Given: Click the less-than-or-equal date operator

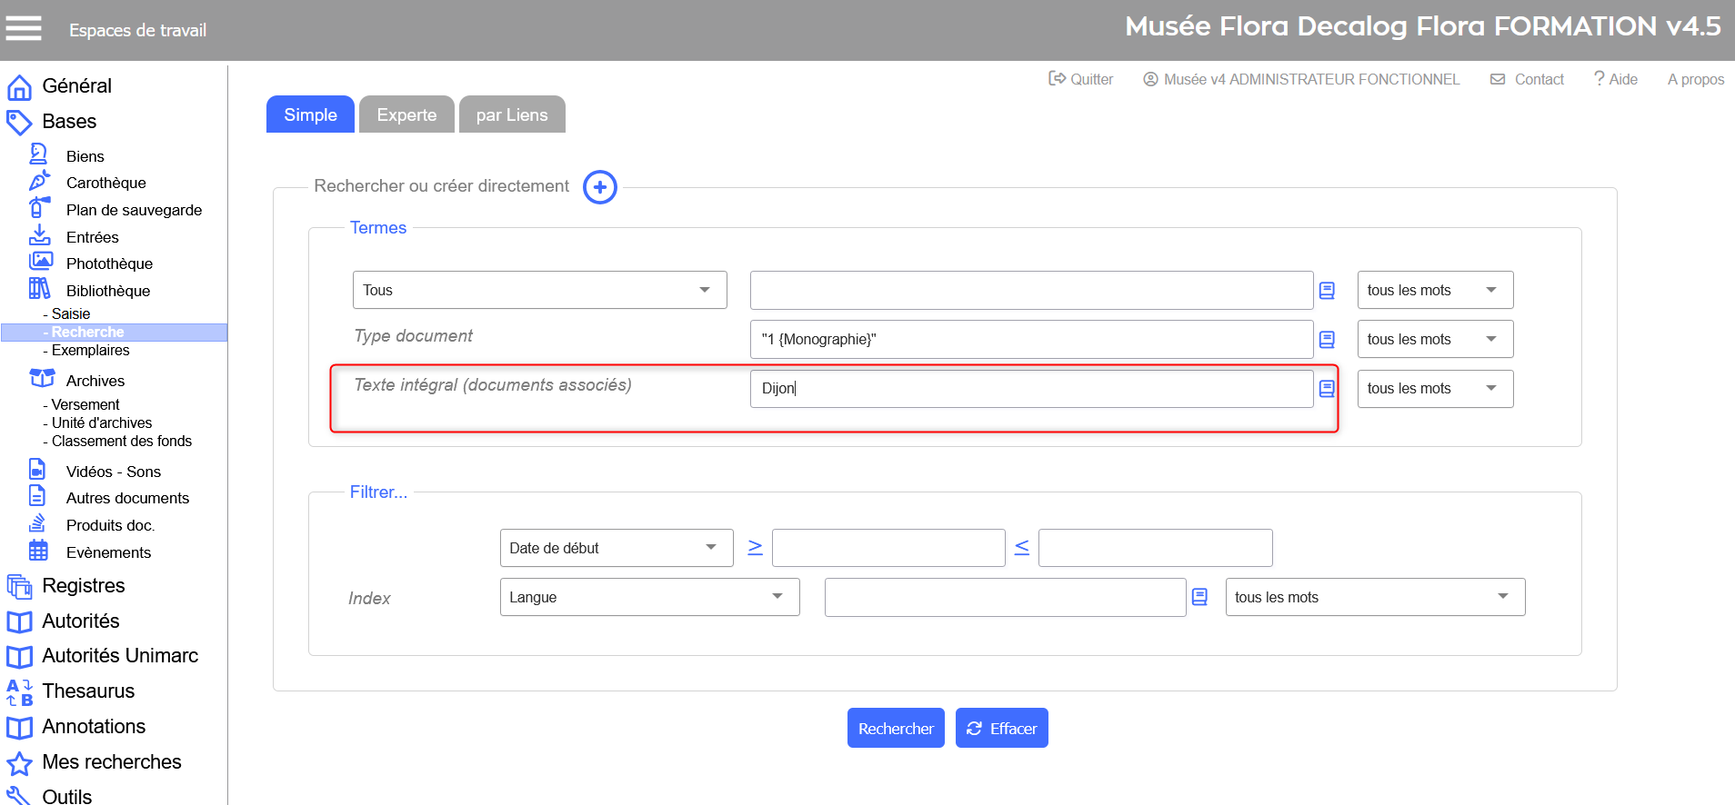Looking at the screenshot, I should click(1021, 547).
